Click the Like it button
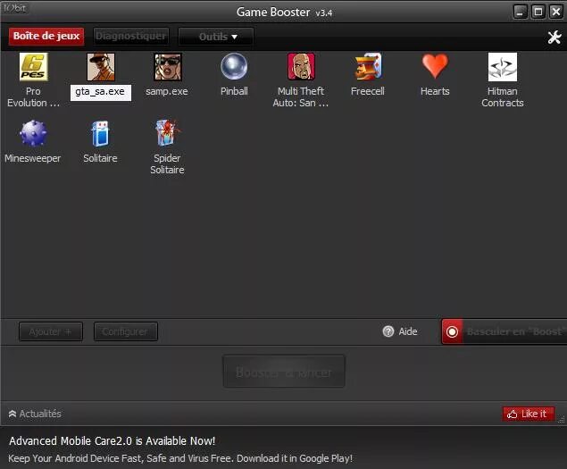The height and width of the screenshot is (469, 567). click(x=529, y=414)
